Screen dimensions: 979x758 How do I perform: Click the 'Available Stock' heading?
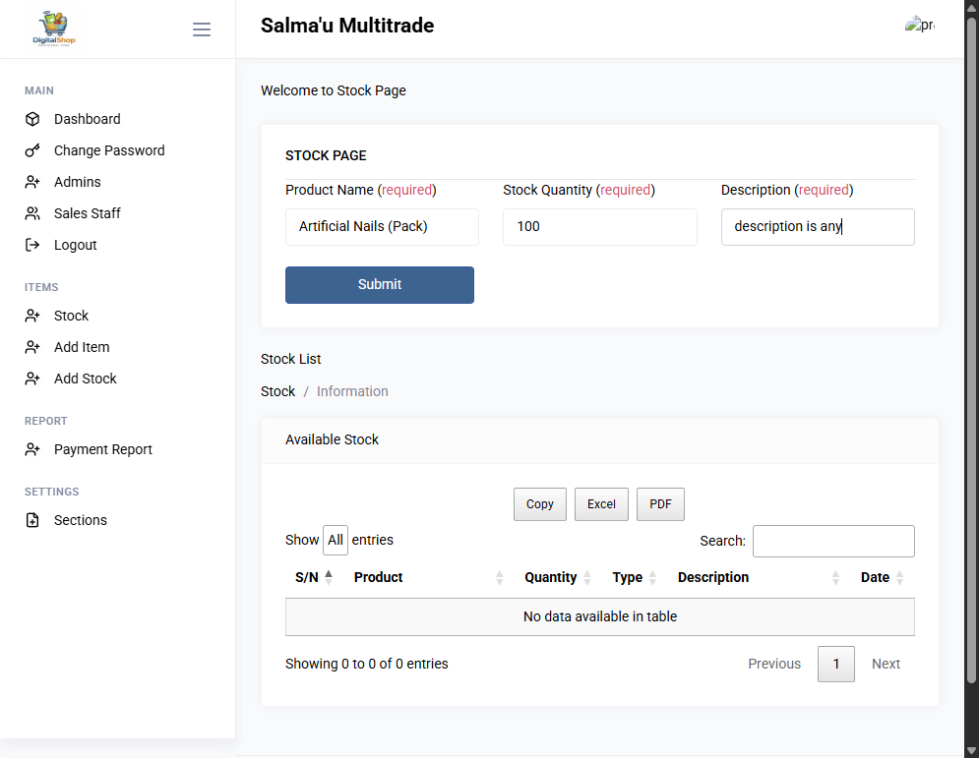(332, 439)
